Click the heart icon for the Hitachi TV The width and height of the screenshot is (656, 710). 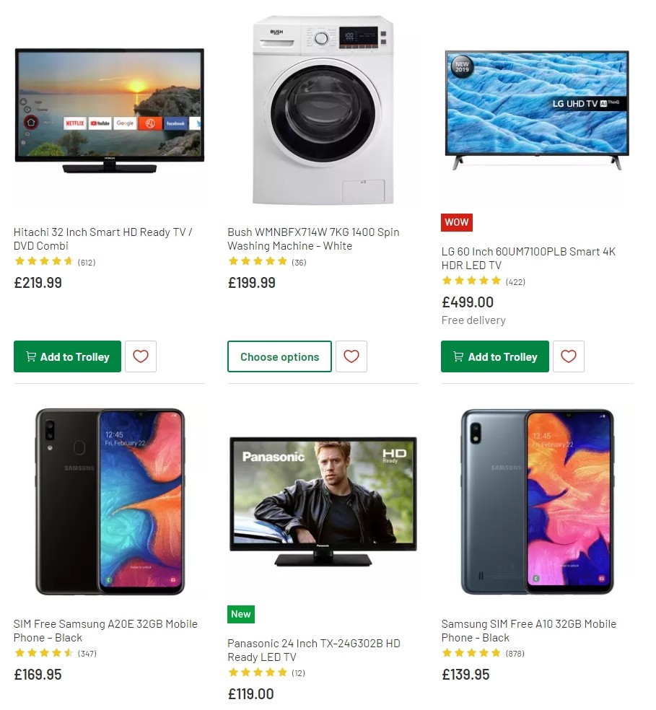pyautogui.click(x=140, y=356)
